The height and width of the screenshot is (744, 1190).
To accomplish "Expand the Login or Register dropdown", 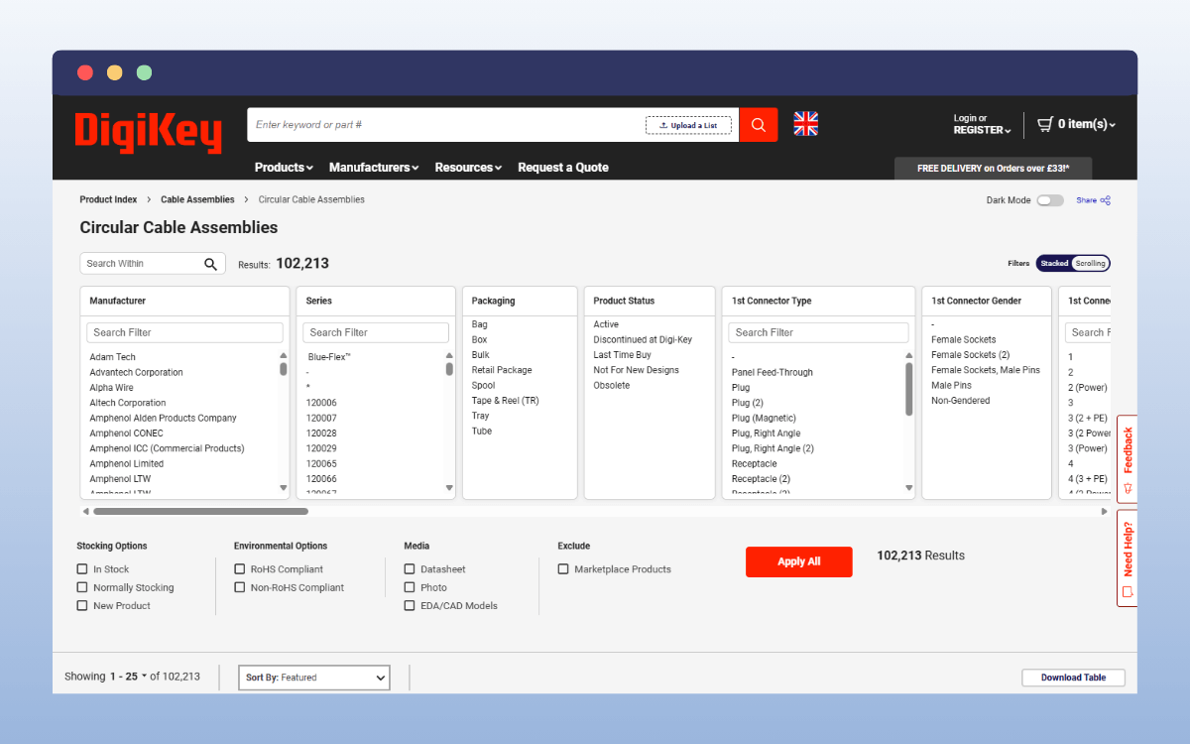I will (x=982, y=124).
